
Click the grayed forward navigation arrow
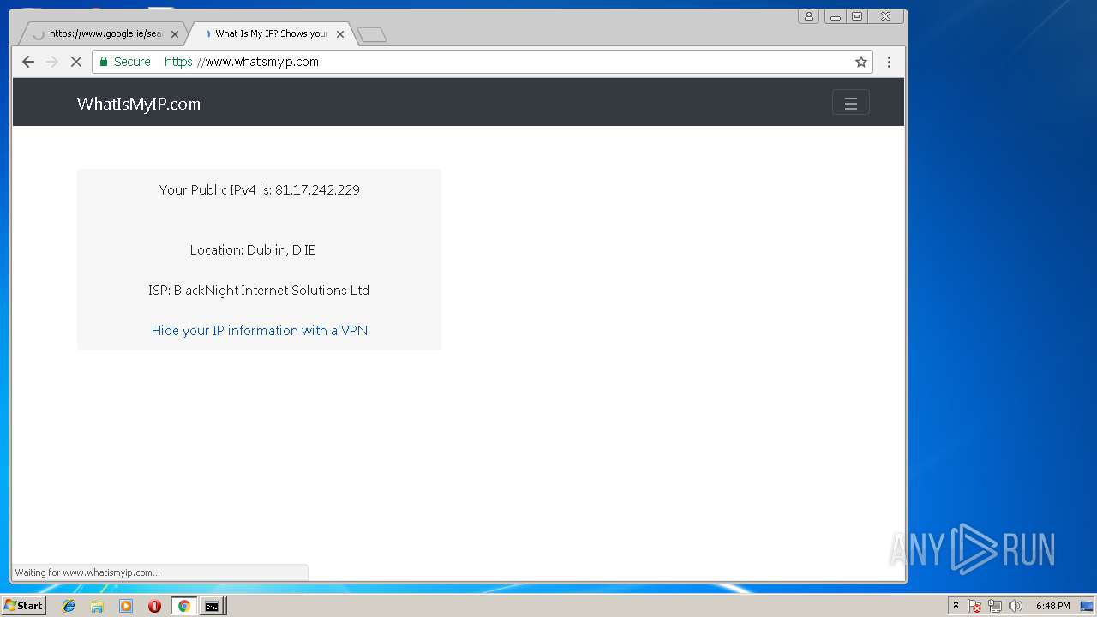51,62
